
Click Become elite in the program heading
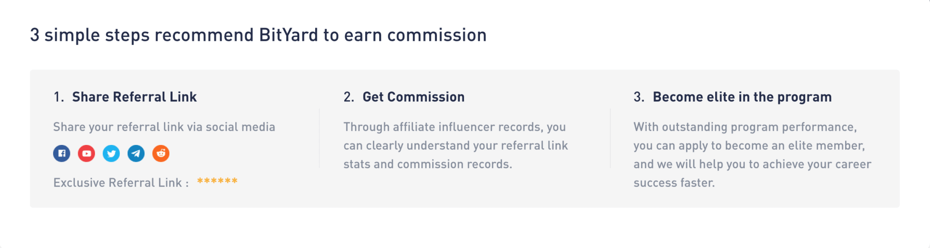click(742, 97)
